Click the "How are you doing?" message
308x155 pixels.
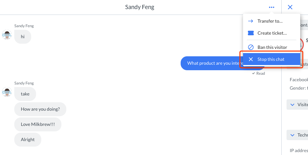[40, 109]
